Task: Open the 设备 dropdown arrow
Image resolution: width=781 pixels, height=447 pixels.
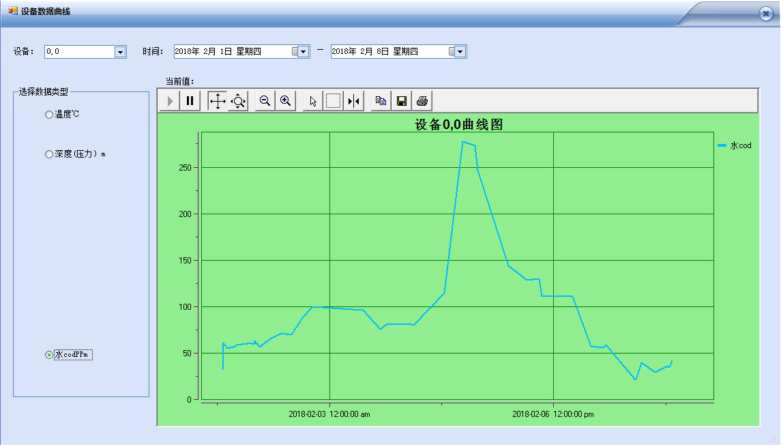Action: pos(120,52)
